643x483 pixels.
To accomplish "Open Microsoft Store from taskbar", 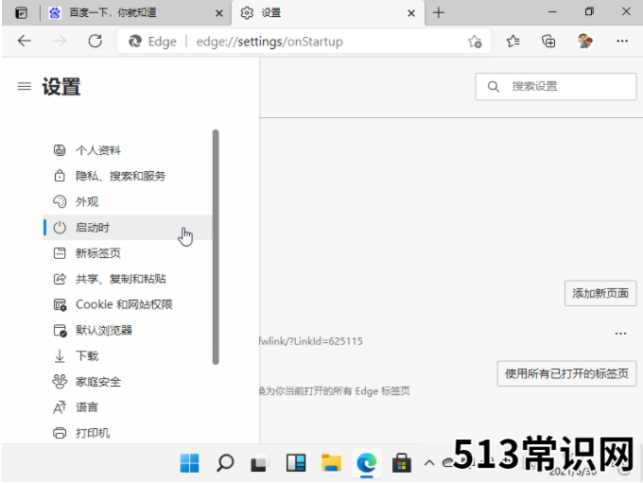I will tap(402, 463).
